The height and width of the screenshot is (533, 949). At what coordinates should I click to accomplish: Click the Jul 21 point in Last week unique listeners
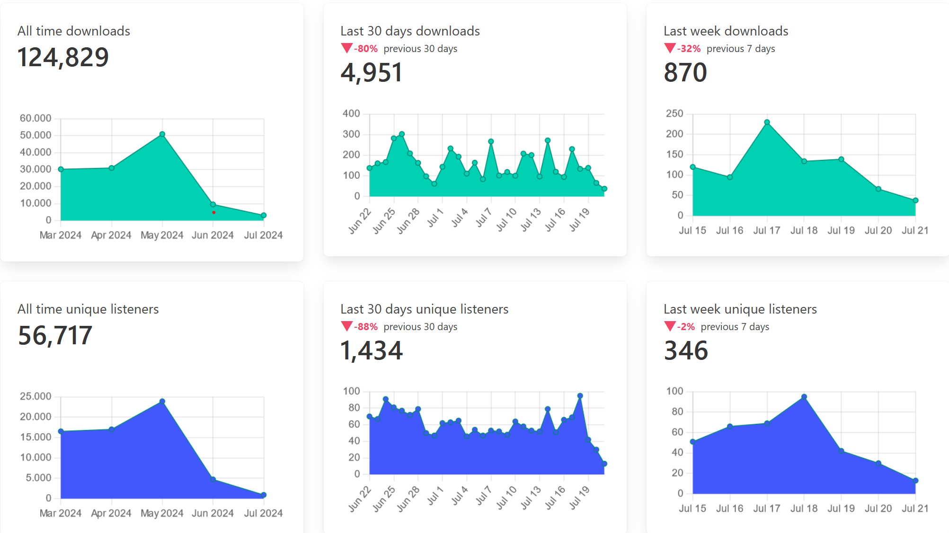tap(915, 481)
